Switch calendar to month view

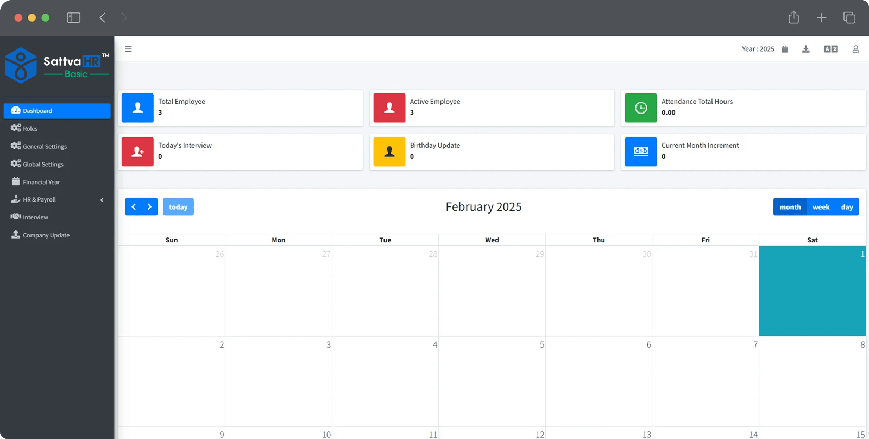[x=790, y=207]
